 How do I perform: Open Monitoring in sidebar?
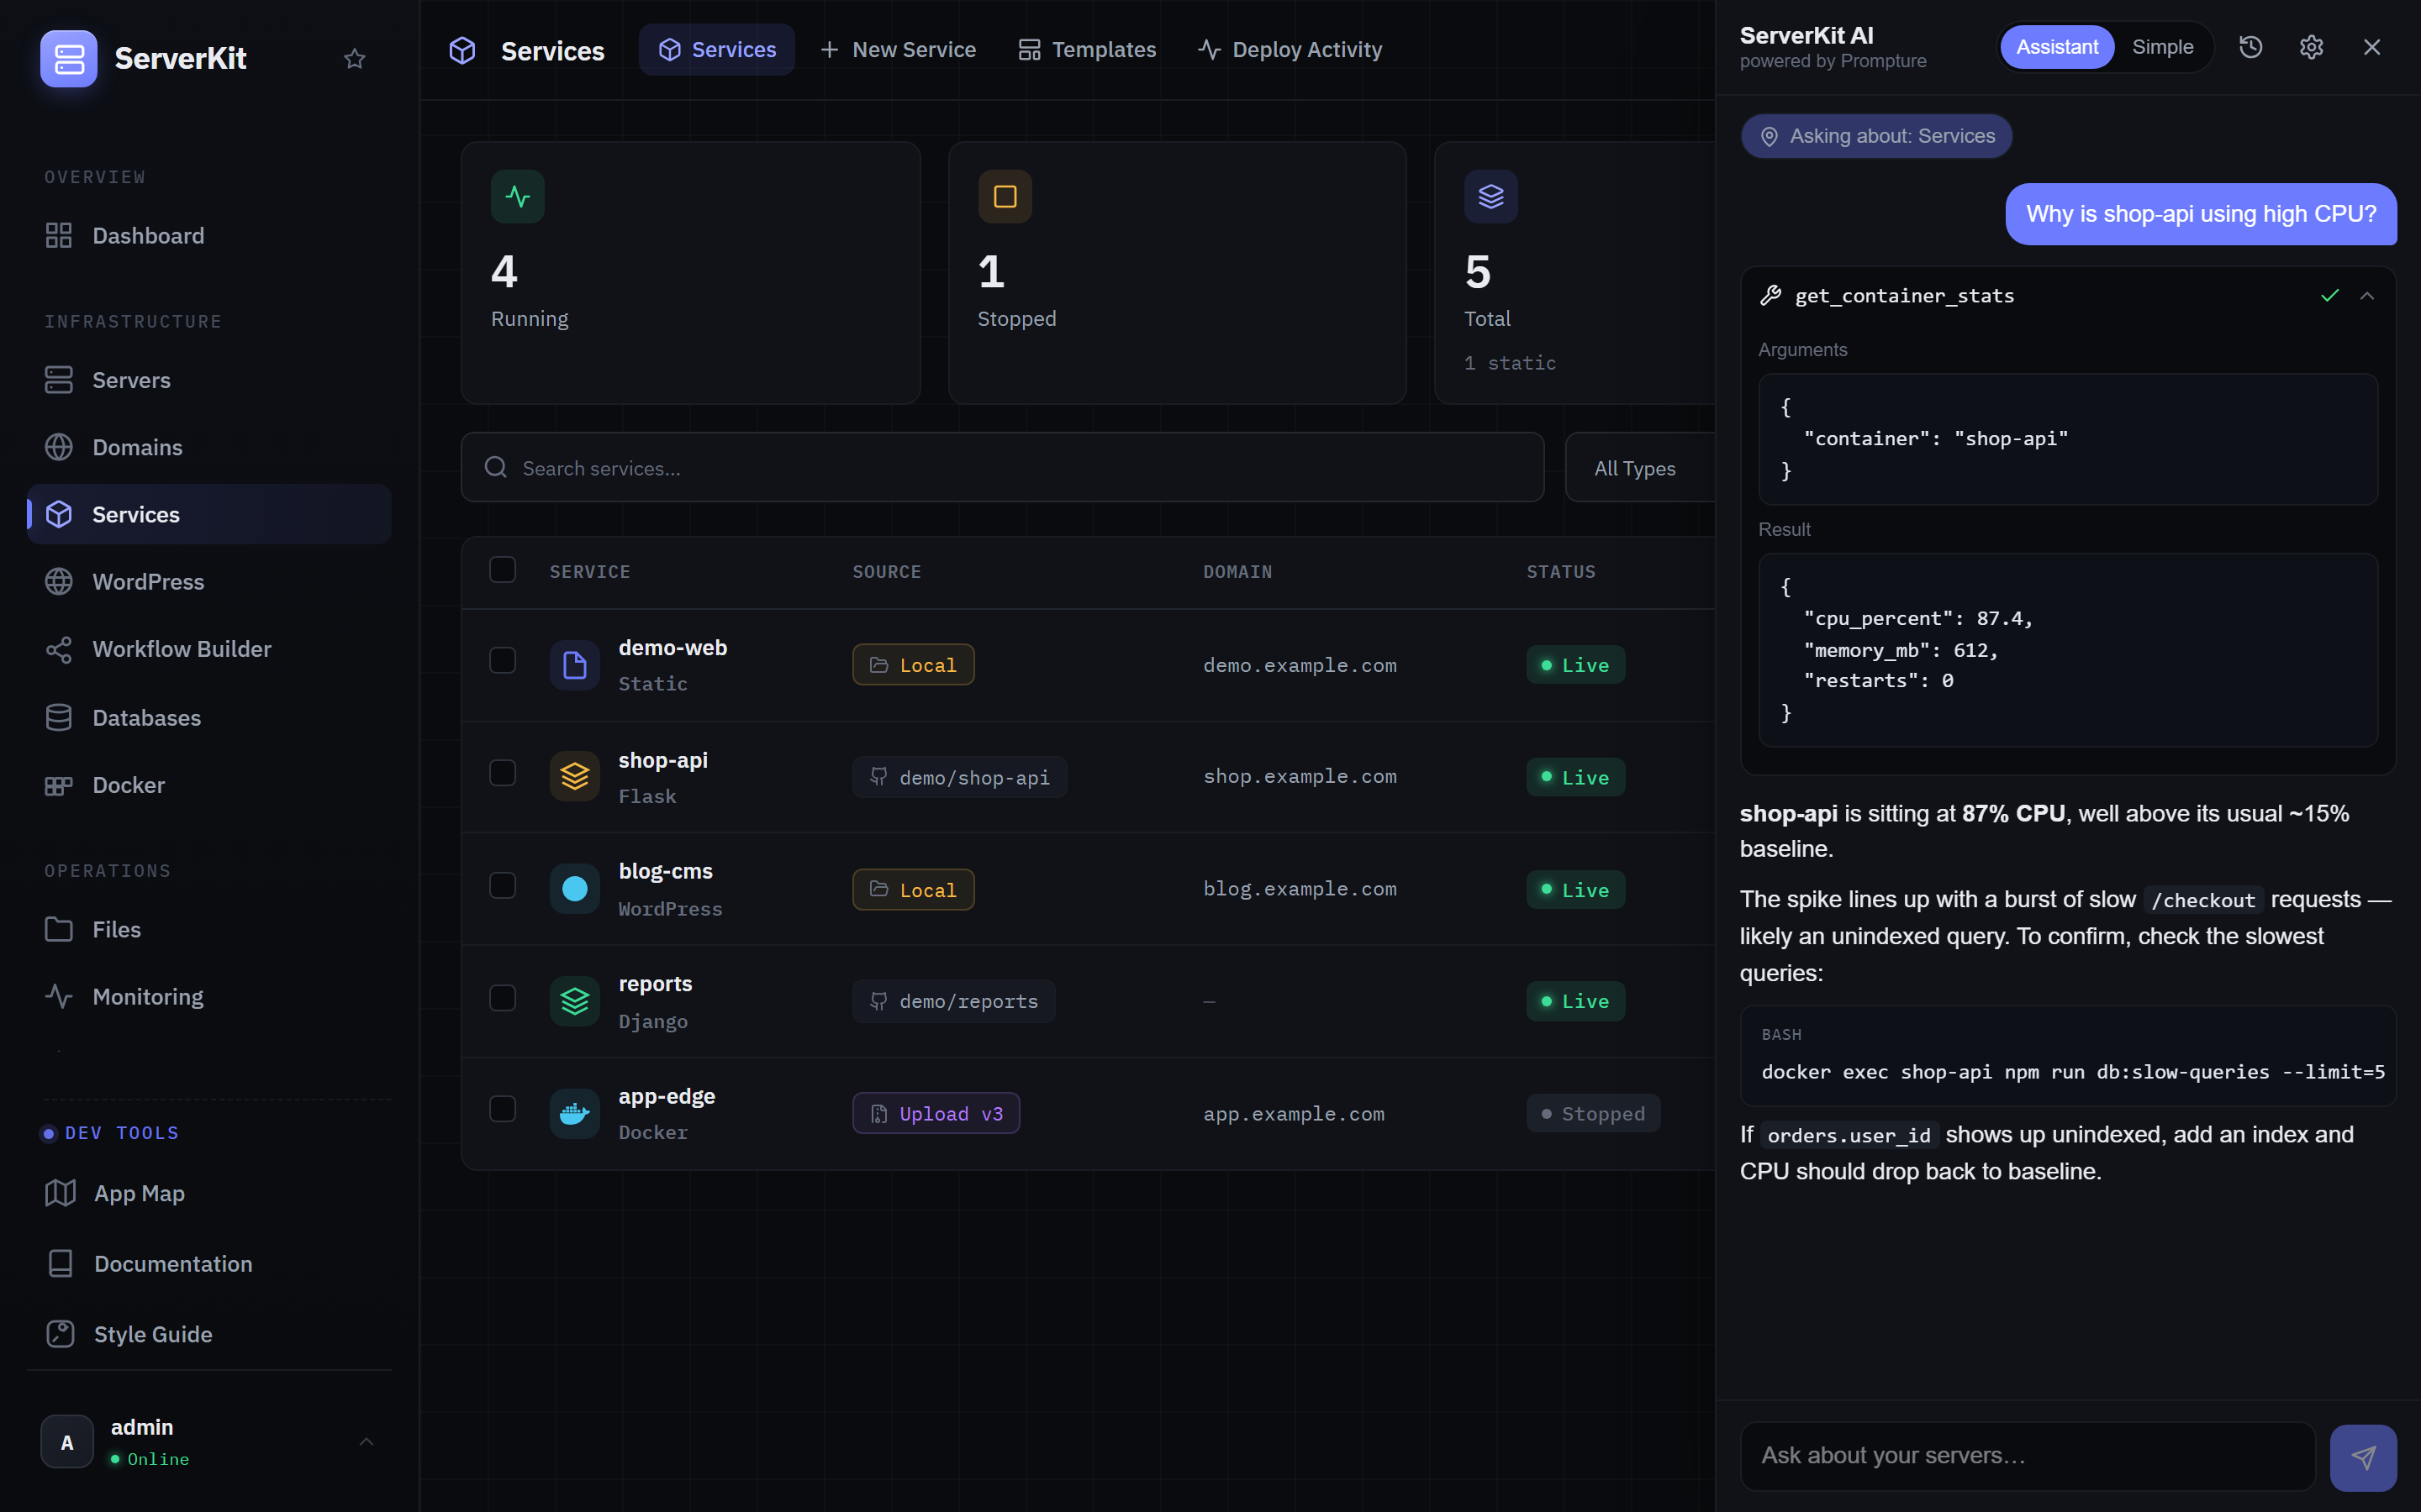[x=209, y=997]
